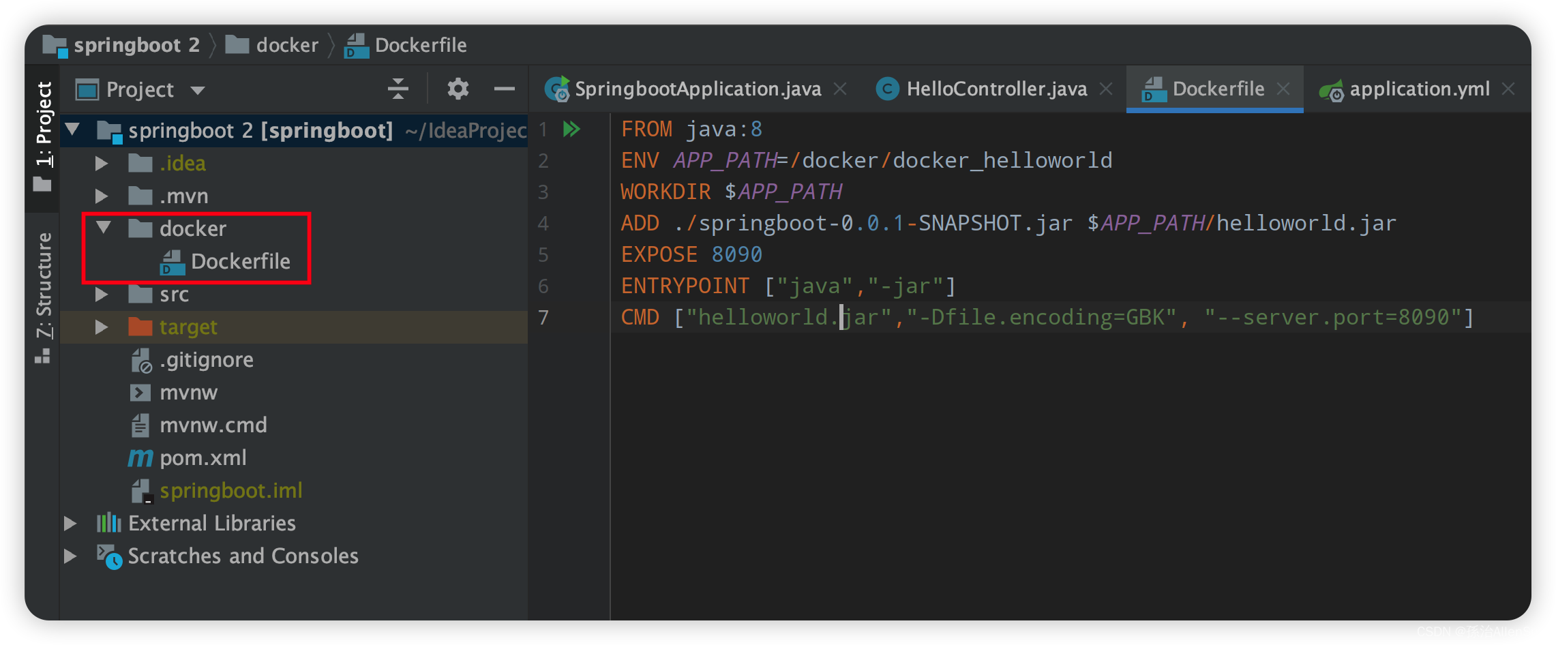
Task: Expand External Libraries node
Action: [70, 523]
